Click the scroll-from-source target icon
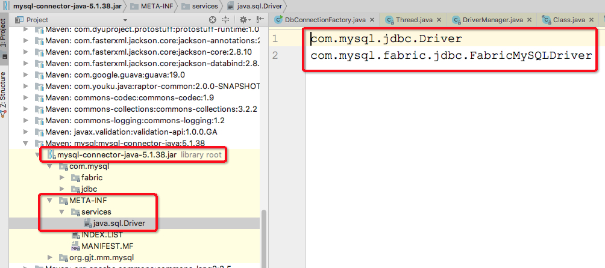This screenshot has height=268, width=605. click(213, 20)
